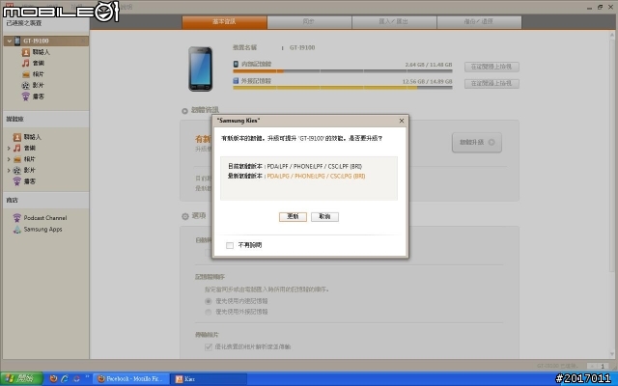The height and width of the screenshot is (386, 618).
Task: Select the library Contacts icon
Action: point(17,137)
